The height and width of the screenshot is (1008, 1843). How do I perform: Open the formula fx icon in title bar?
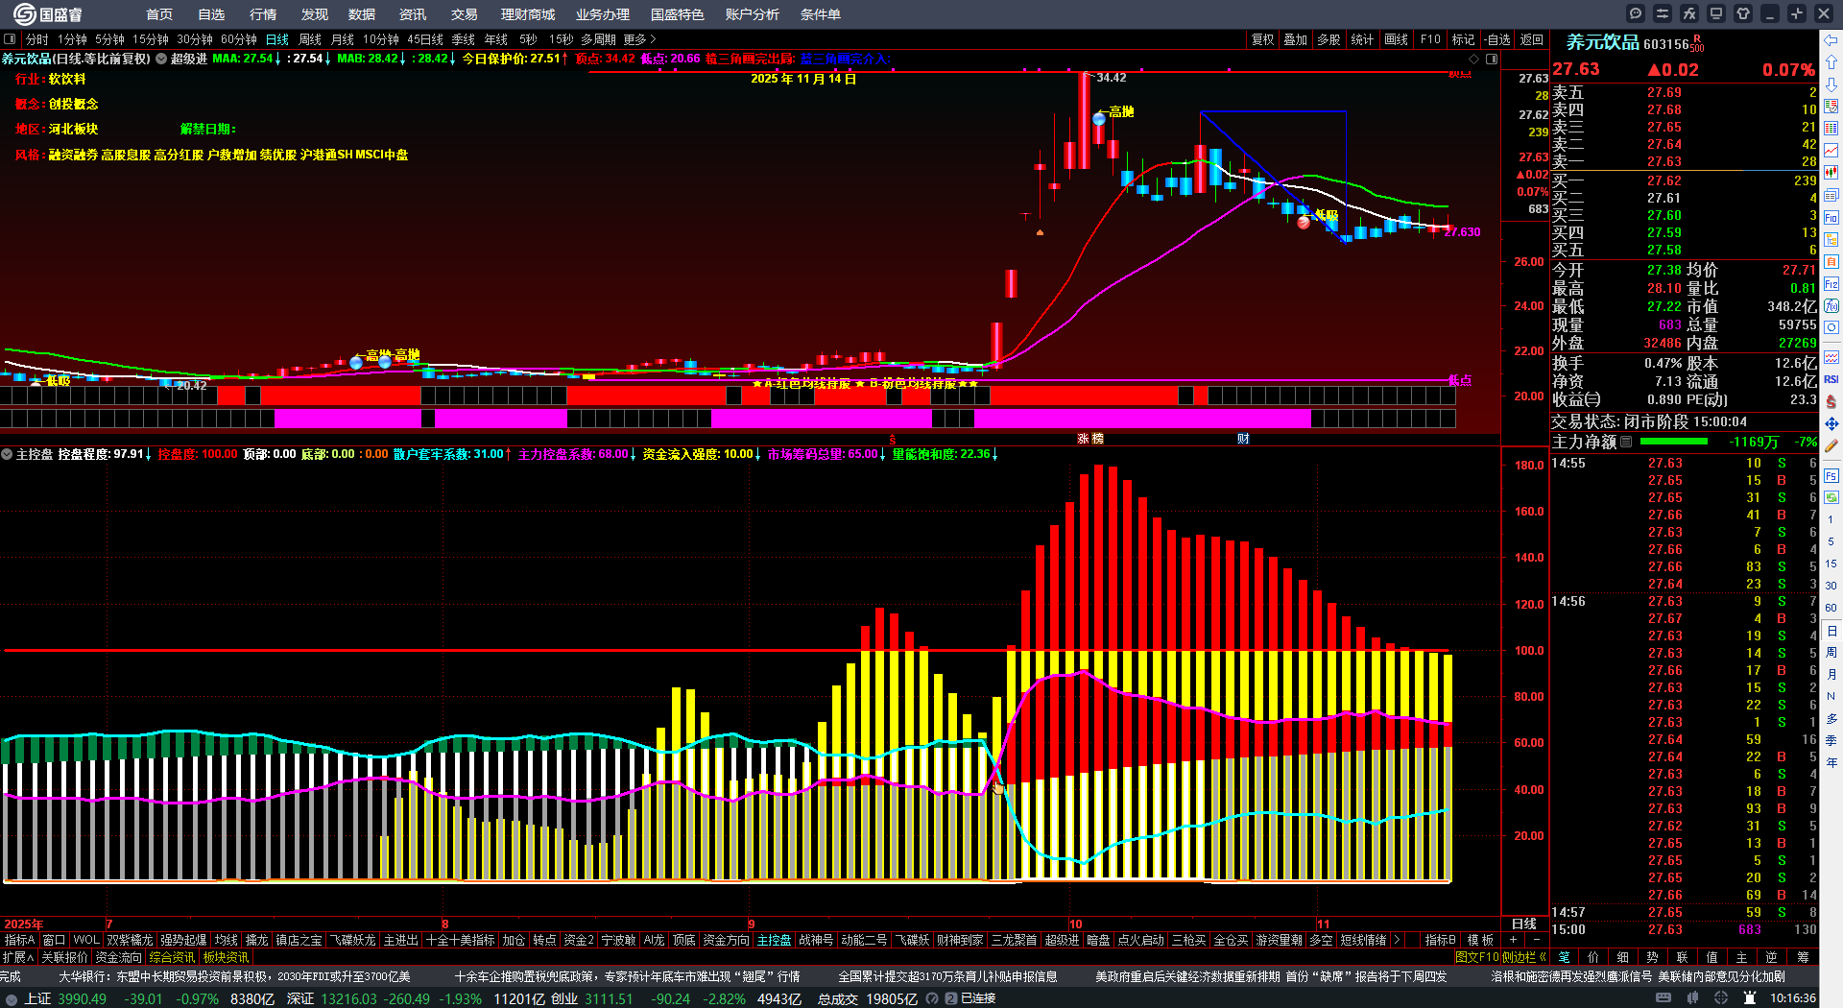tap(1689, 13)
